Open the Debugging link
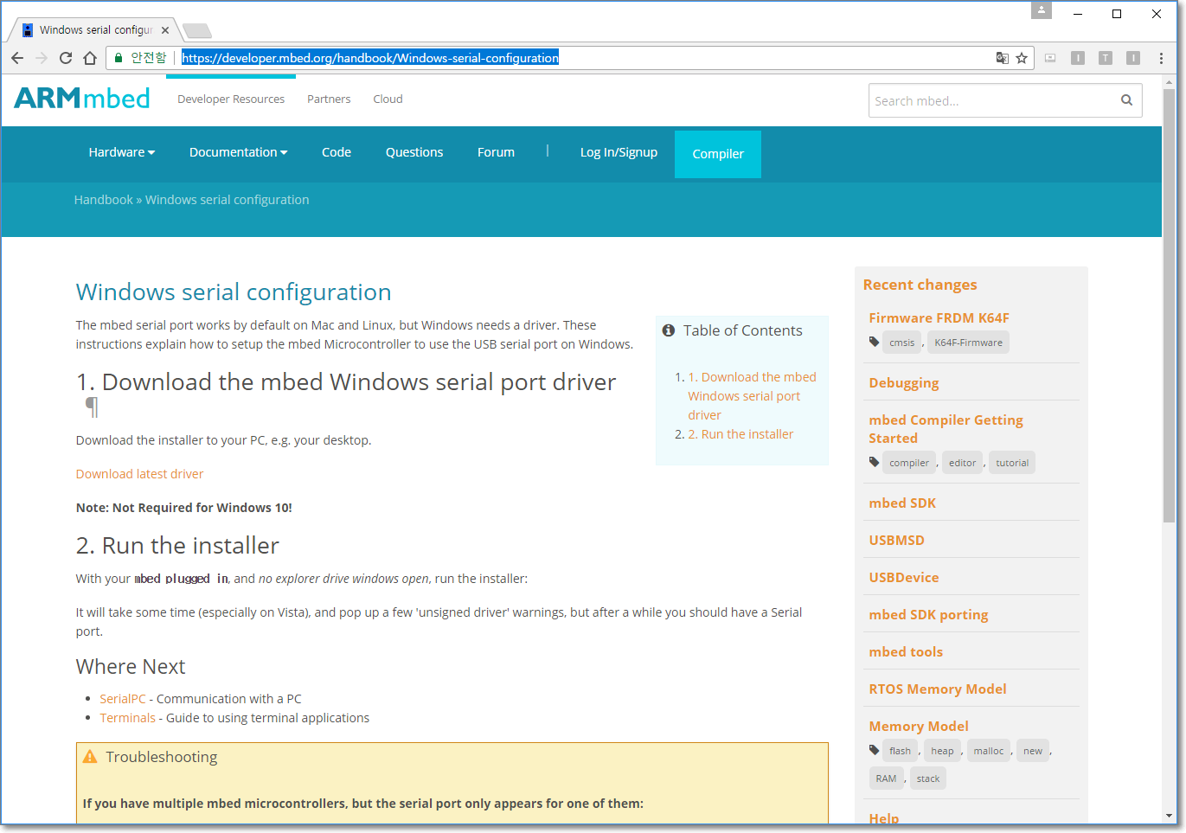Image resolution: width=1186 pixels, height=833 pixels. coord(904,383)
